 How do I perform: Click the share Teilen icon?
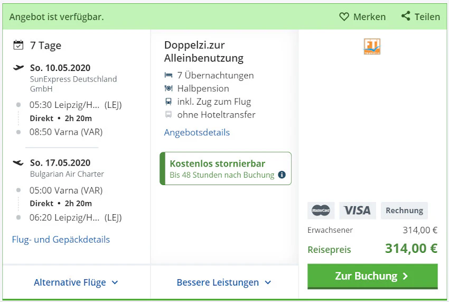[x=406, y=16]
